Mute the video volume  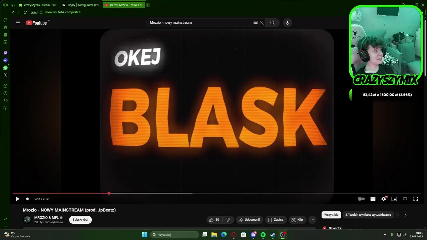(x=27, y=199)
